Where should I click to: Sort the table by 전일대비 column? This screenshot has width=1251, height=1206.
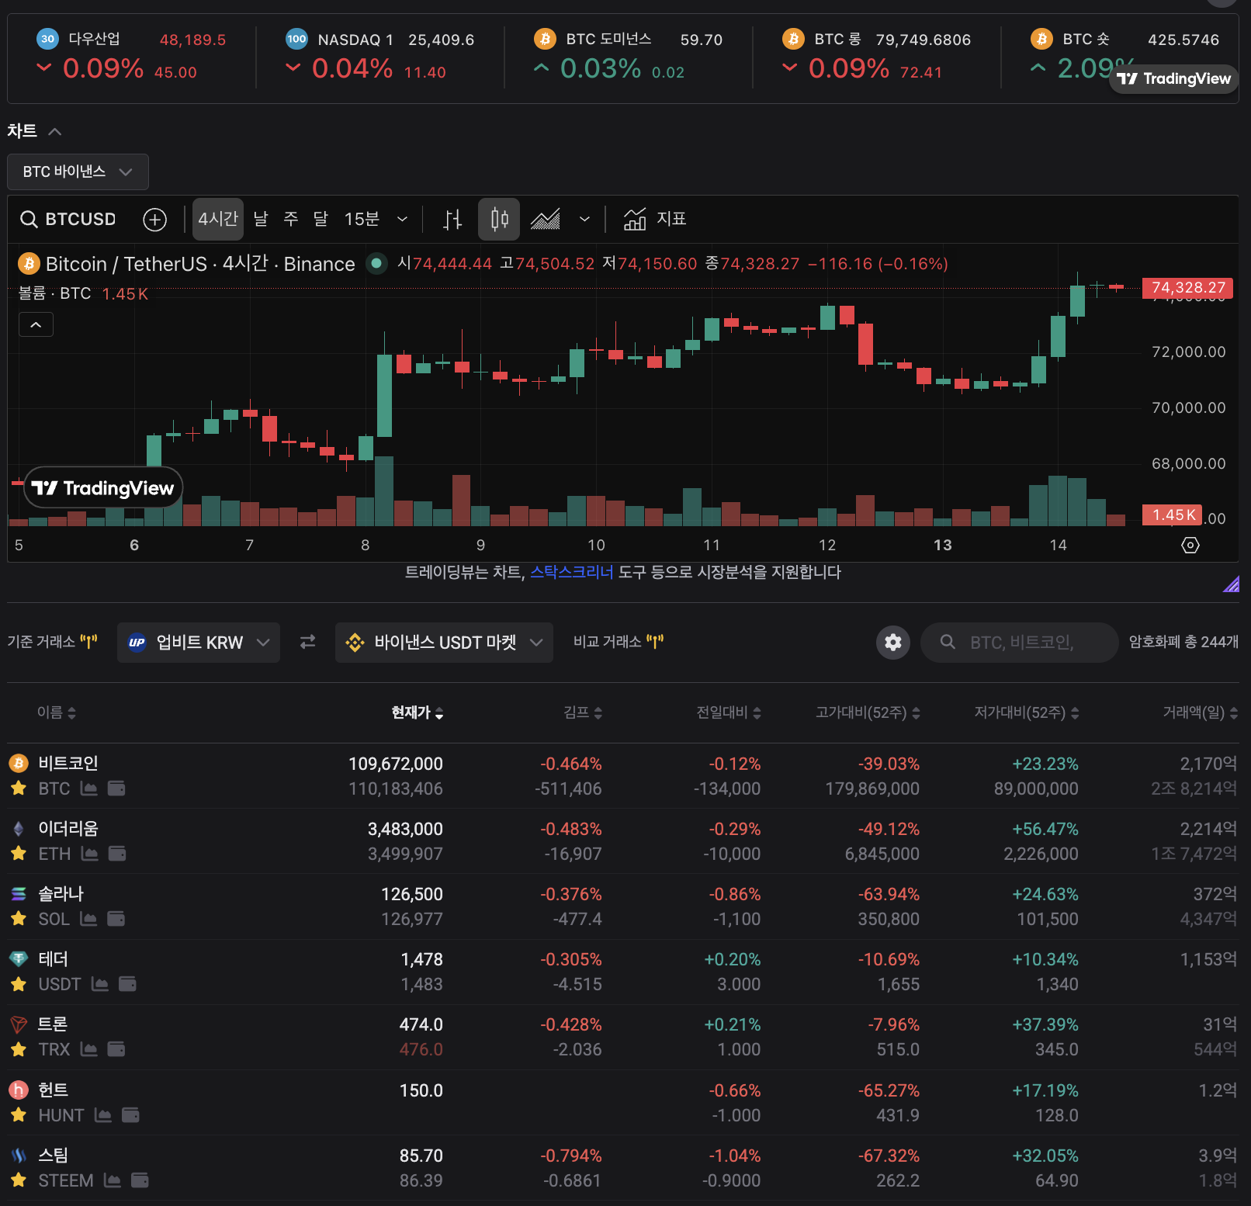tap(729, 712)
